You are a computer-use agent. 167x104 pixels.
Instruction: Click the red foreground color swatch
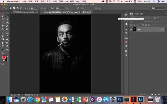pos(4,57)
